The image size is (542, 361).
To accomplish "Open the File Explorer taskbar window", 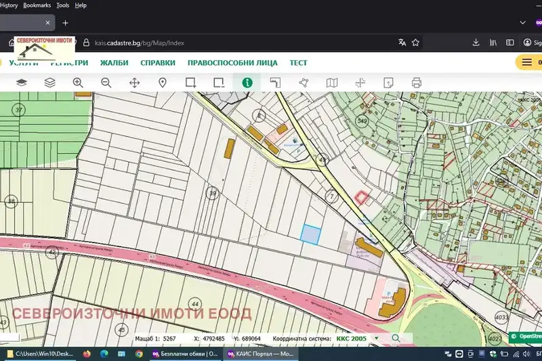I will [x=40, y=354].
